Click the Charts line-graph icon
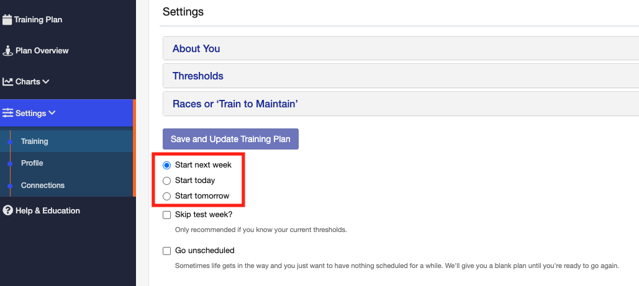Screen dimensions: 639x286 pos(7,82)
